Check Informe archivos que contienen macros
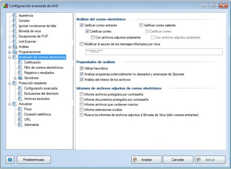Screen dimensions: 231x169 [x=81, y=104]
